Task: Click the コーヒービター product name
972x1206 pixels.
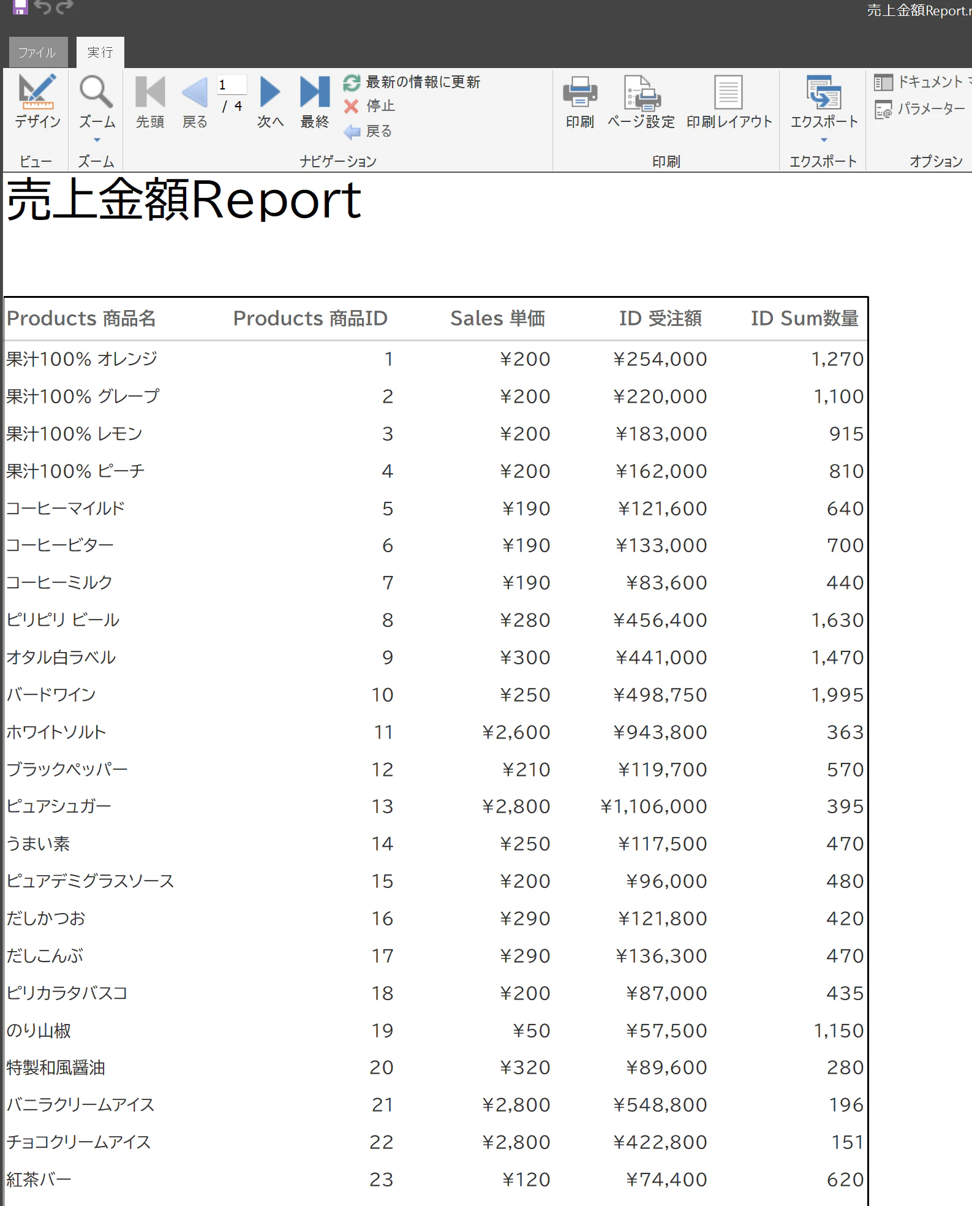Action: (x=60, y=545)
